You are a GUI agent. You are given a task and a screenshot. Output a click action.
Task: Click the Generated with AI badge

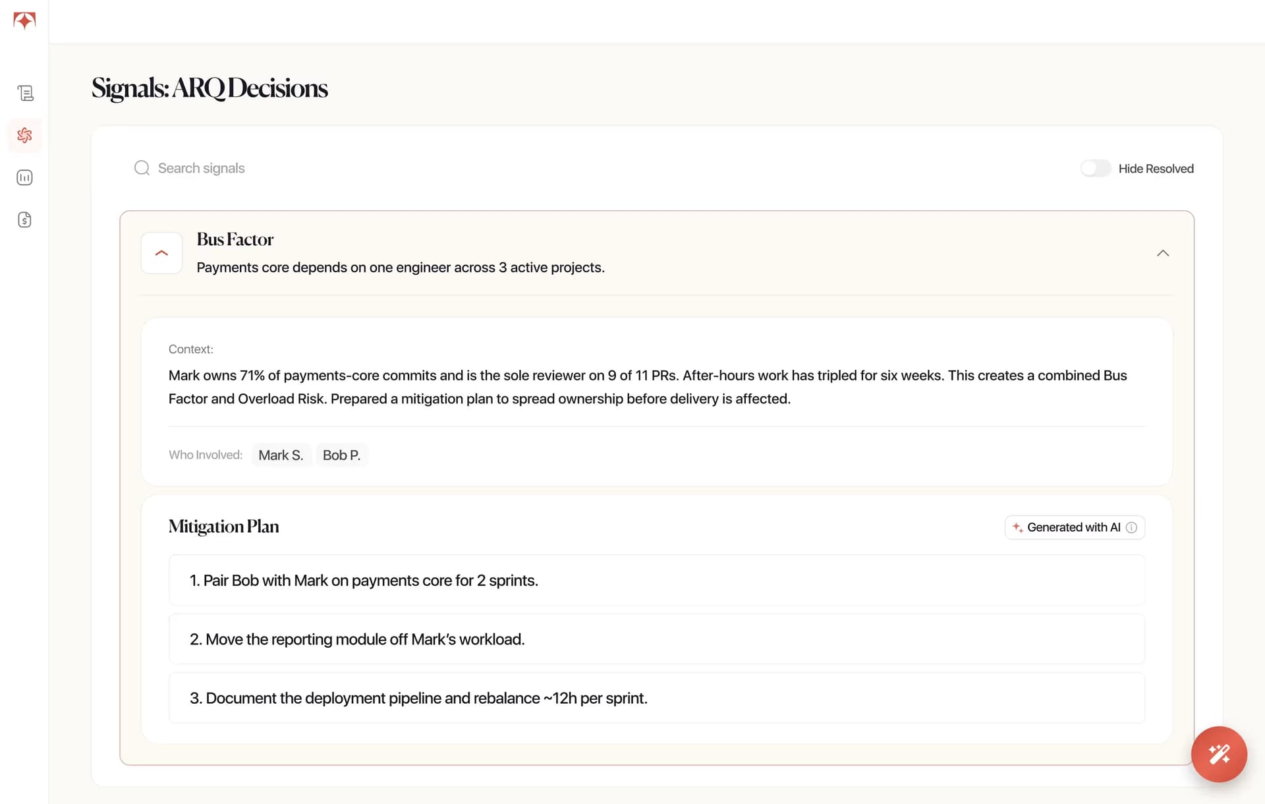coord(1075,527)
